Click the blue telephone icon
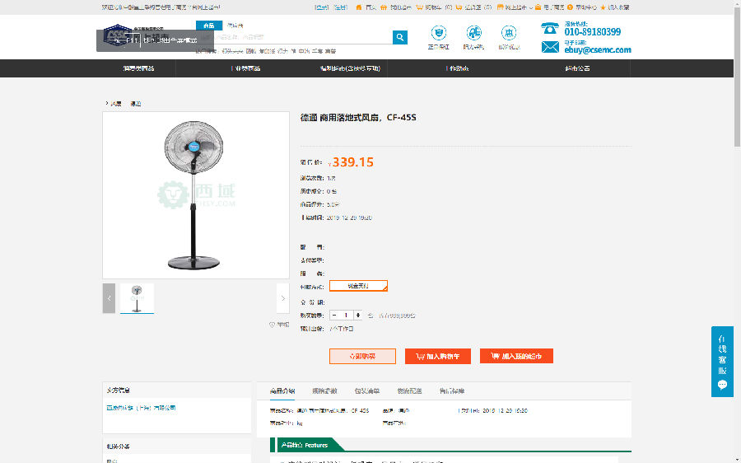 click(x=550, y=28)
